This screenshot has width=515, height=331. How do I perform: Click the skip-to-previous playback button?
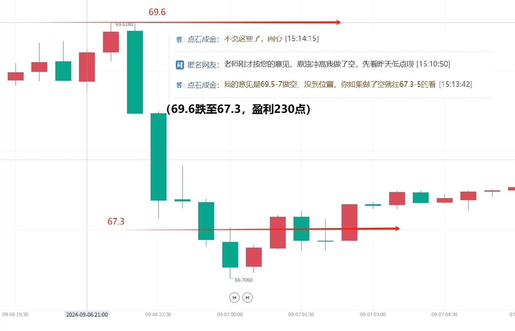pos(235,297)
